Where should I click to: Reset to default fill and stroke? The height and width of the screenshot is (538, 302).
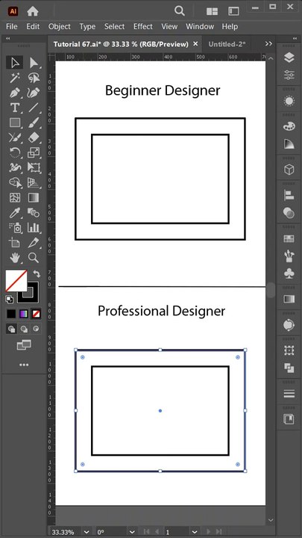click(9, 299)
